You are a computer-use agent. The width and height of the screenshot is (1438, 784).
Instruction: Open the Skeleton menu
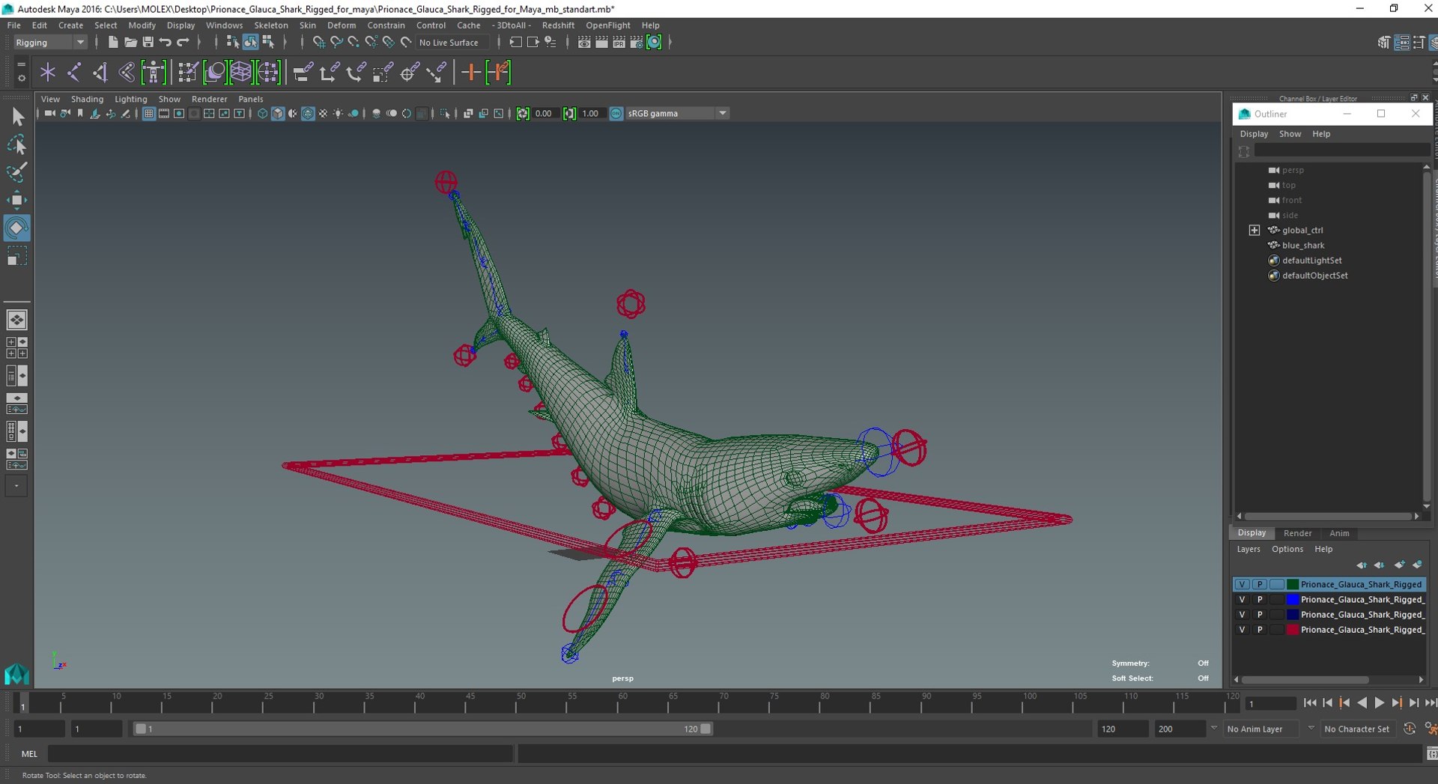pyautogui.click(x=271, y=25)
